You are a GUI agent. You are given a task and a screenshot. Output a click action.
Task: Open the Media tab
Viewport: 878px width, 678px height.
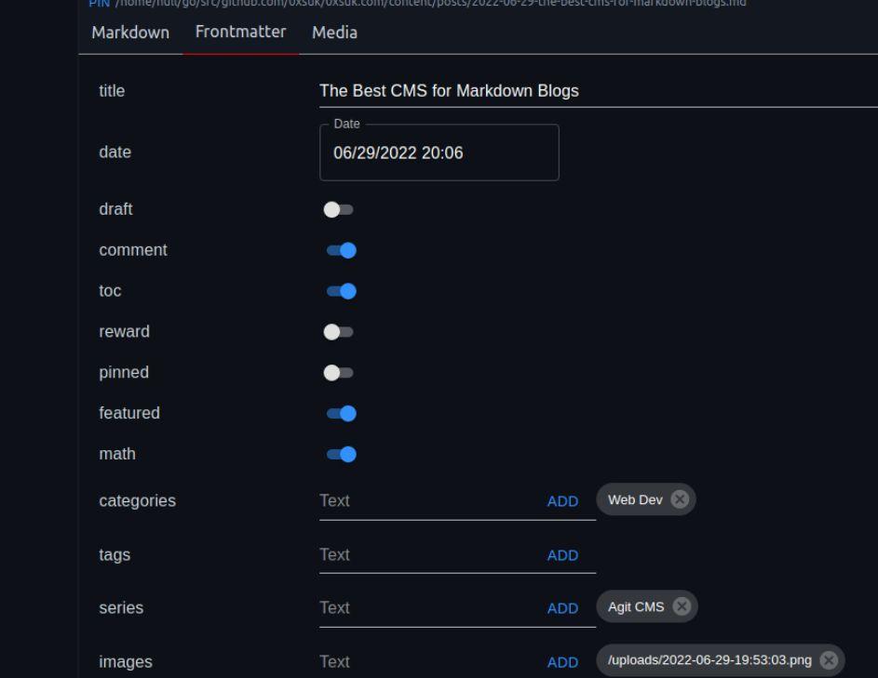pyautogui.click(x=334, y=33)
